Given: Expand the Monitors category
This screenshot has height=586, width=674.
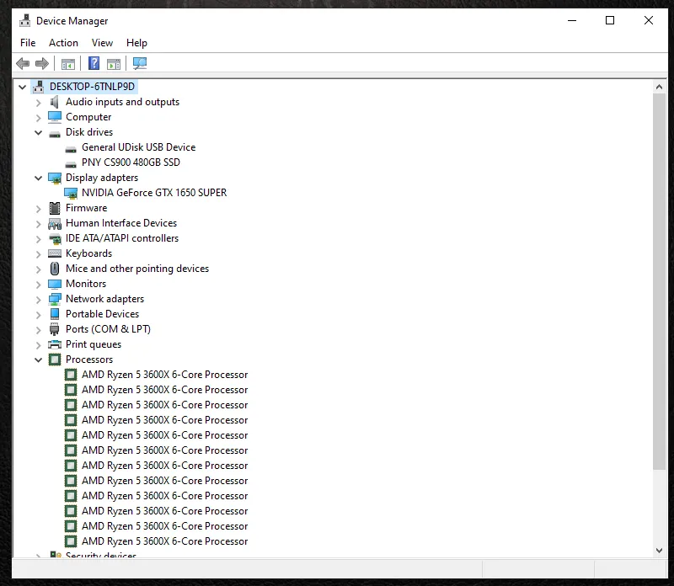Looking at the screenshot, I should tap(39, 284).
